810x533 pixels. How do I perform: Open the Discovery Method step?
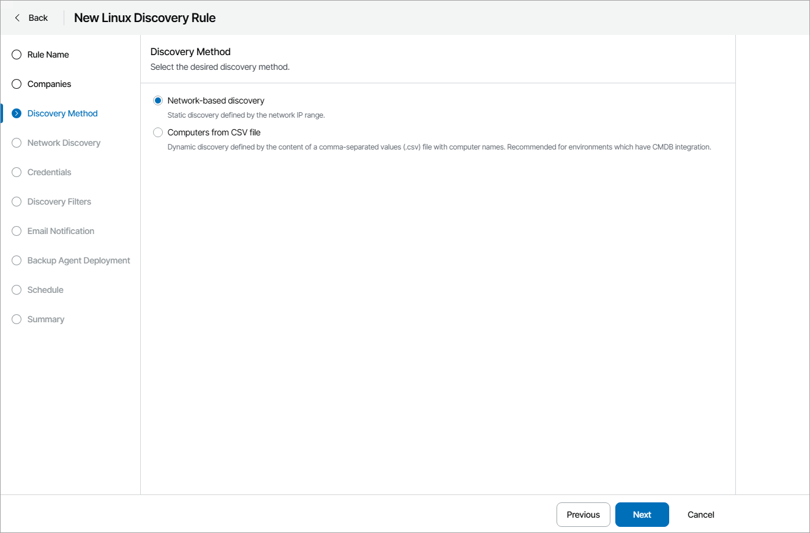click(x=62, y=113)
